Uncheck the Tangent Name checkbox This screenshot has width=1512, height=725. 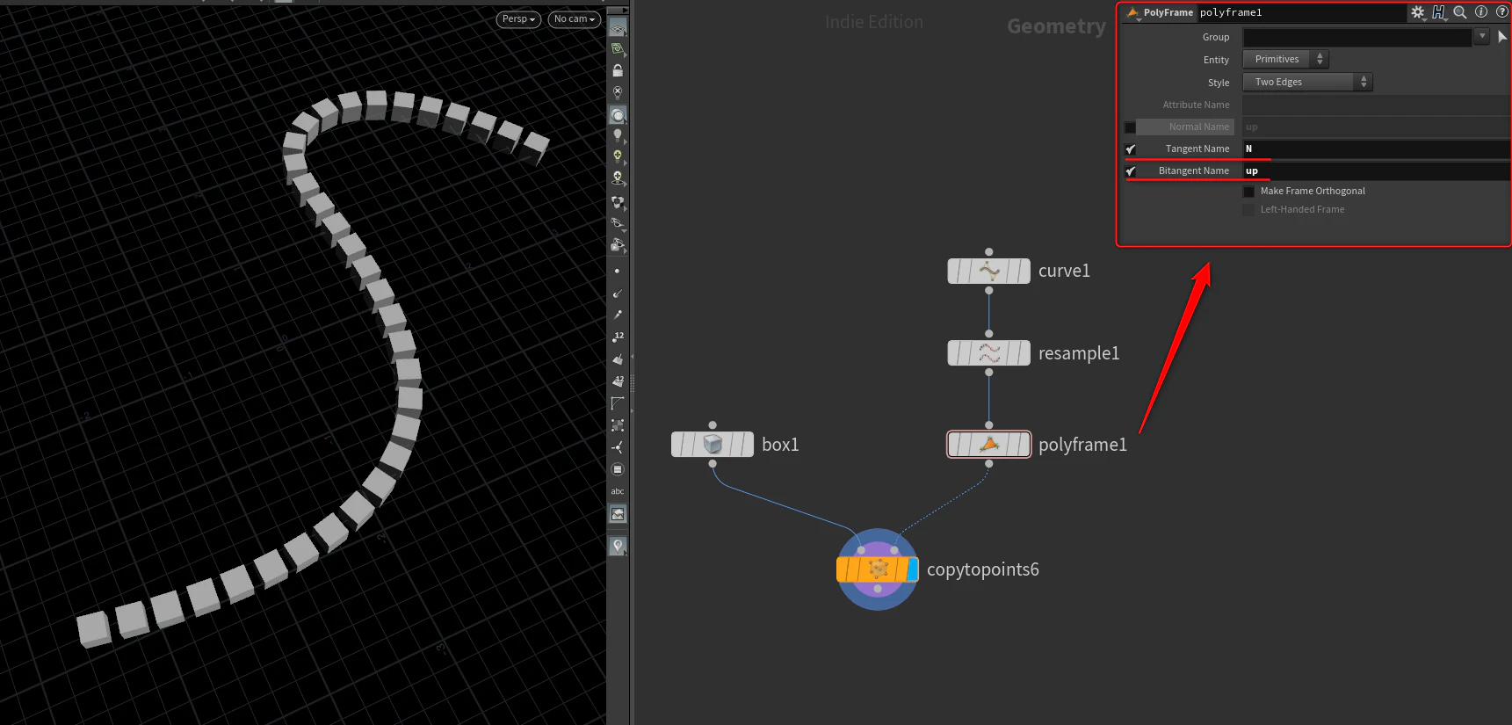(x=1131, y=149)
